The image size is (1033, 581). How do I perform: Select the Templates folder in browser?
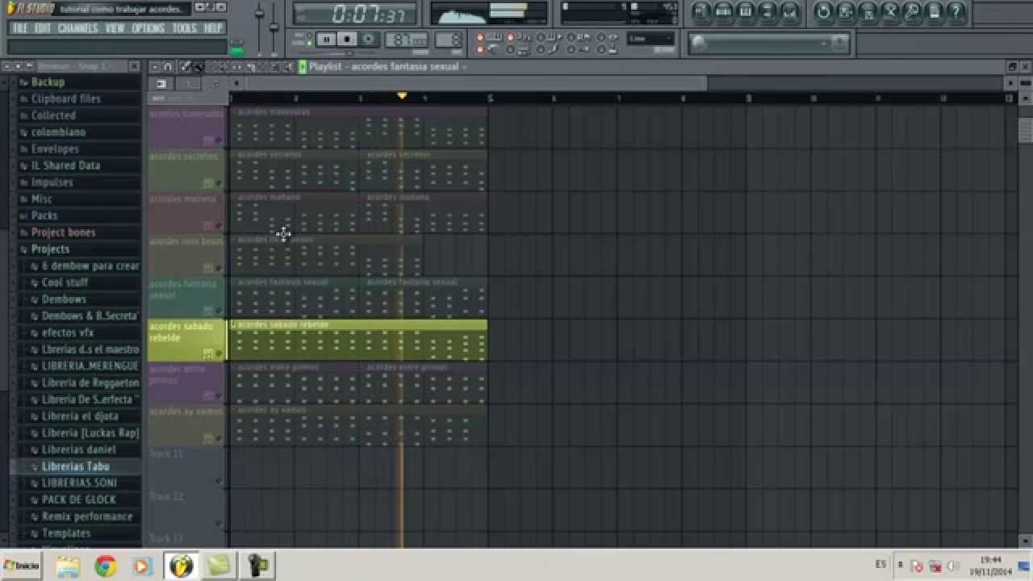click(66, 533)
